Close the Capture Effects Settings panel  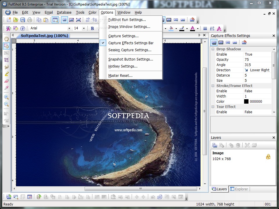(x=274, y=36)
